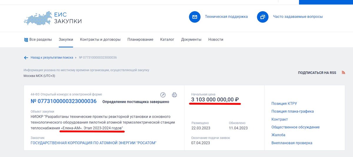Image resolution: width=353 pixels, height=157 pixels.
Task: Click the Москва МСК (UTC+3) timezone text
Action: [39, 76]
